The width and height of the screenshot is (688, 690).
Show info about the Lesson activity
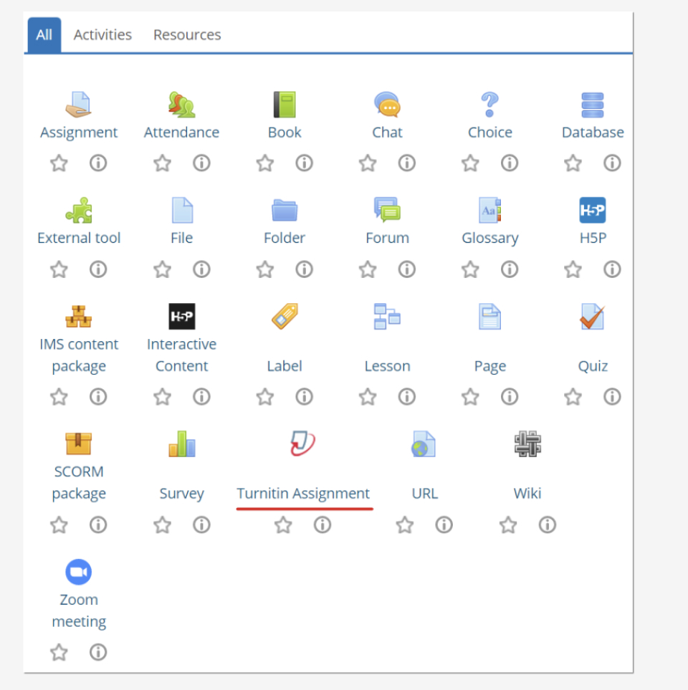(x=407, y=397)
